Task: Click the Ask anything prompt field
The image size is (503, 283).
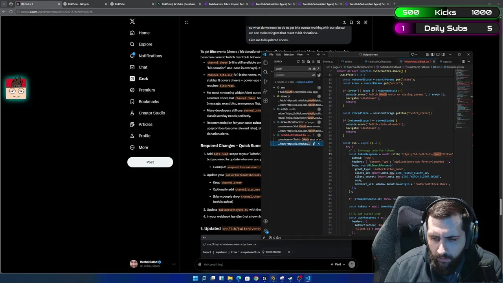Action: pos(265,265)
